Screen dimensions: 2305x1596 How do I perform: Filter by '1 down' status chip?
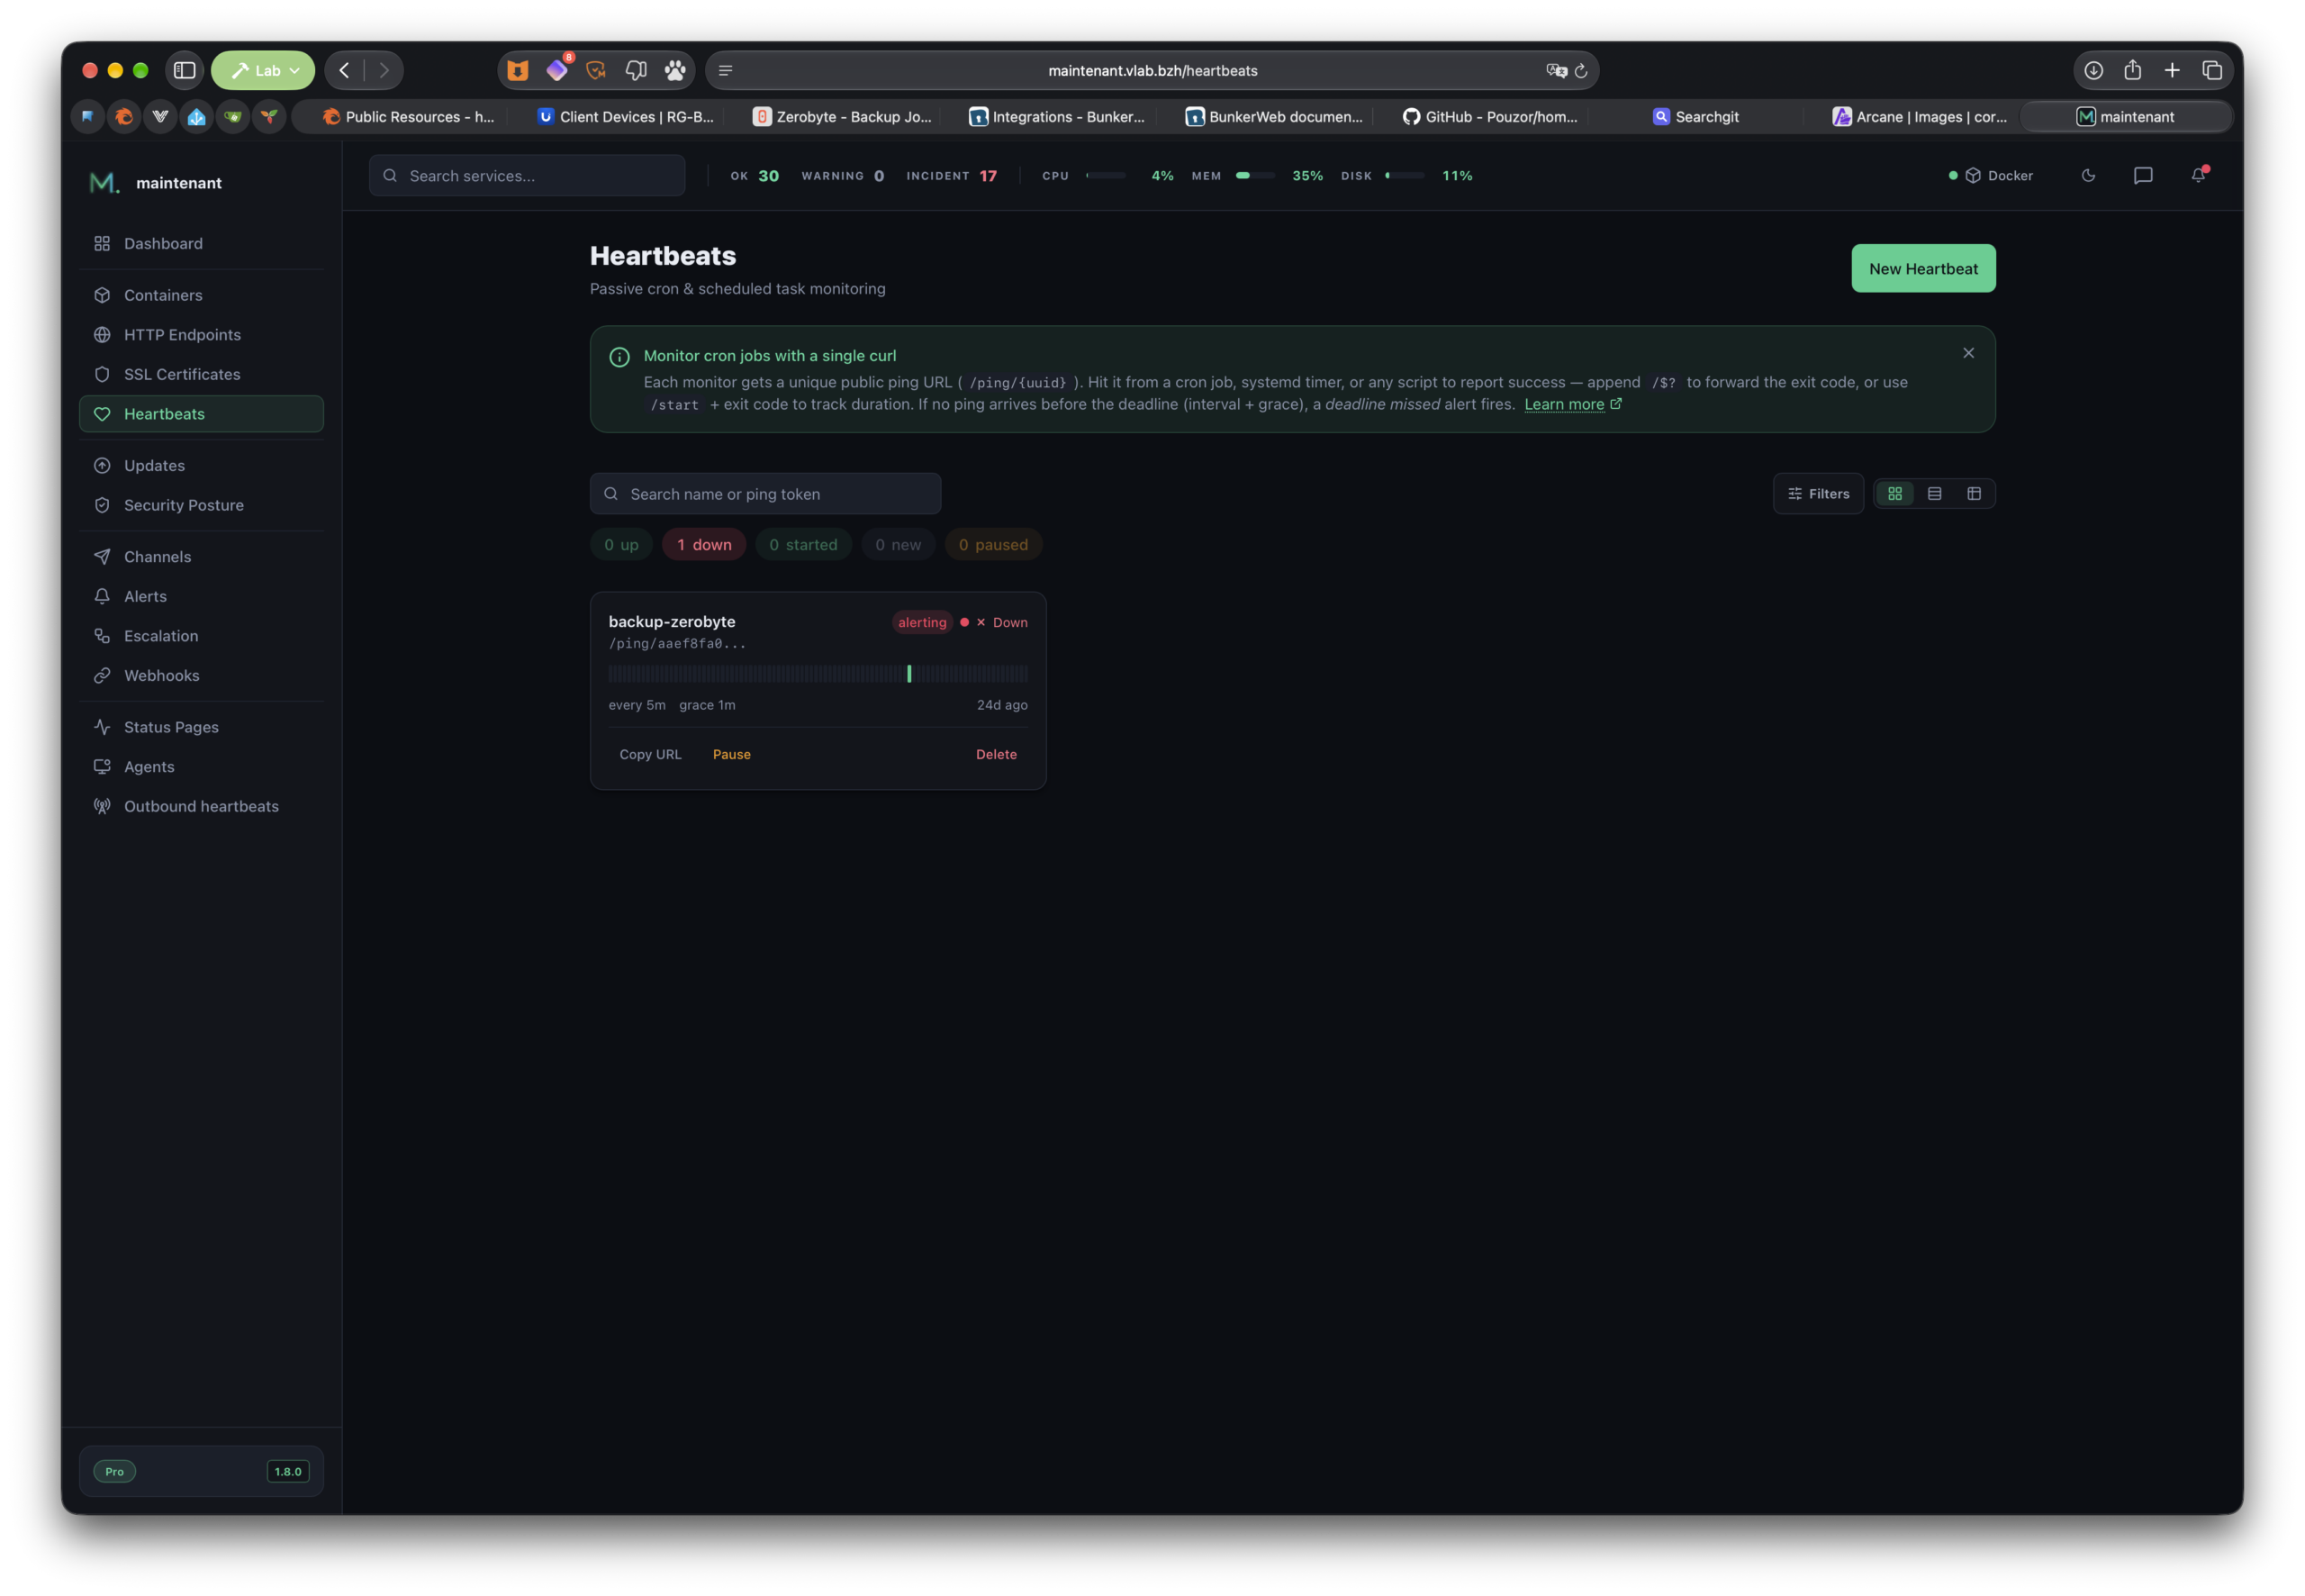tap(704, 544)
